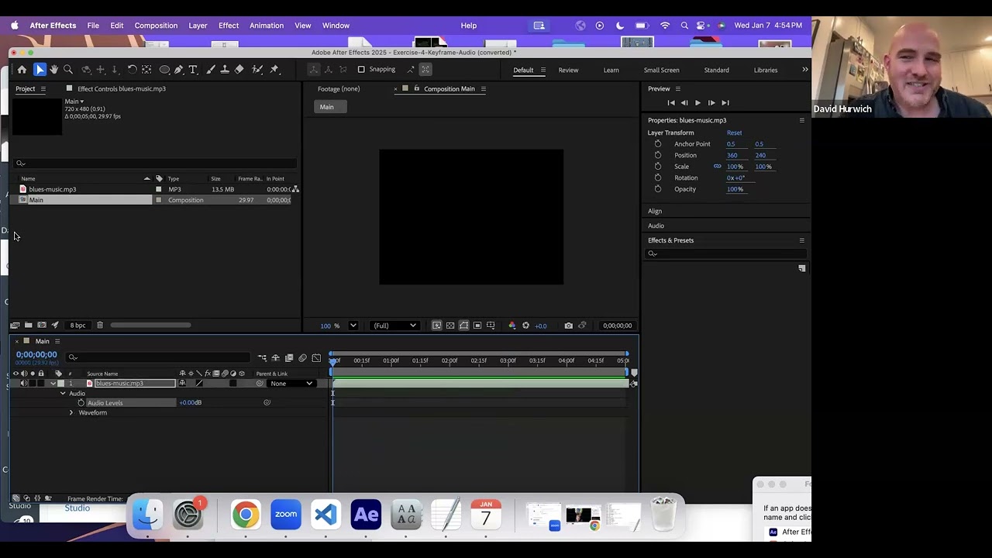Toggle Rotation stopwatch in Properties
992x558 pixels.
click(x=658, y=177)
